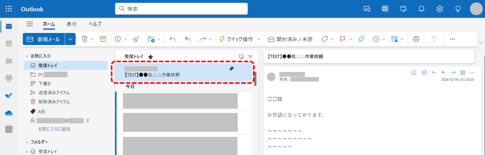Open the People module in the sidebar
This screenshot has width=485, height=155.
coord(8,61)
